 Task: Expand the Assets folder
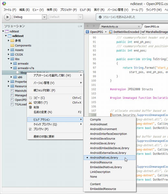(x=8, y=50)
